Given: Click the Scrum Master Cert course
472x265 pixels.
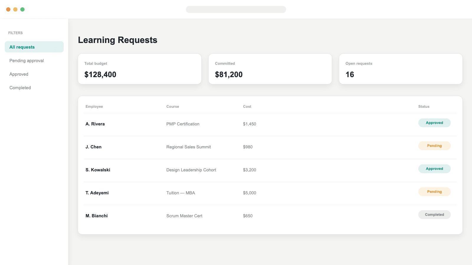Looking at the screenshot, I should [184, 216].
